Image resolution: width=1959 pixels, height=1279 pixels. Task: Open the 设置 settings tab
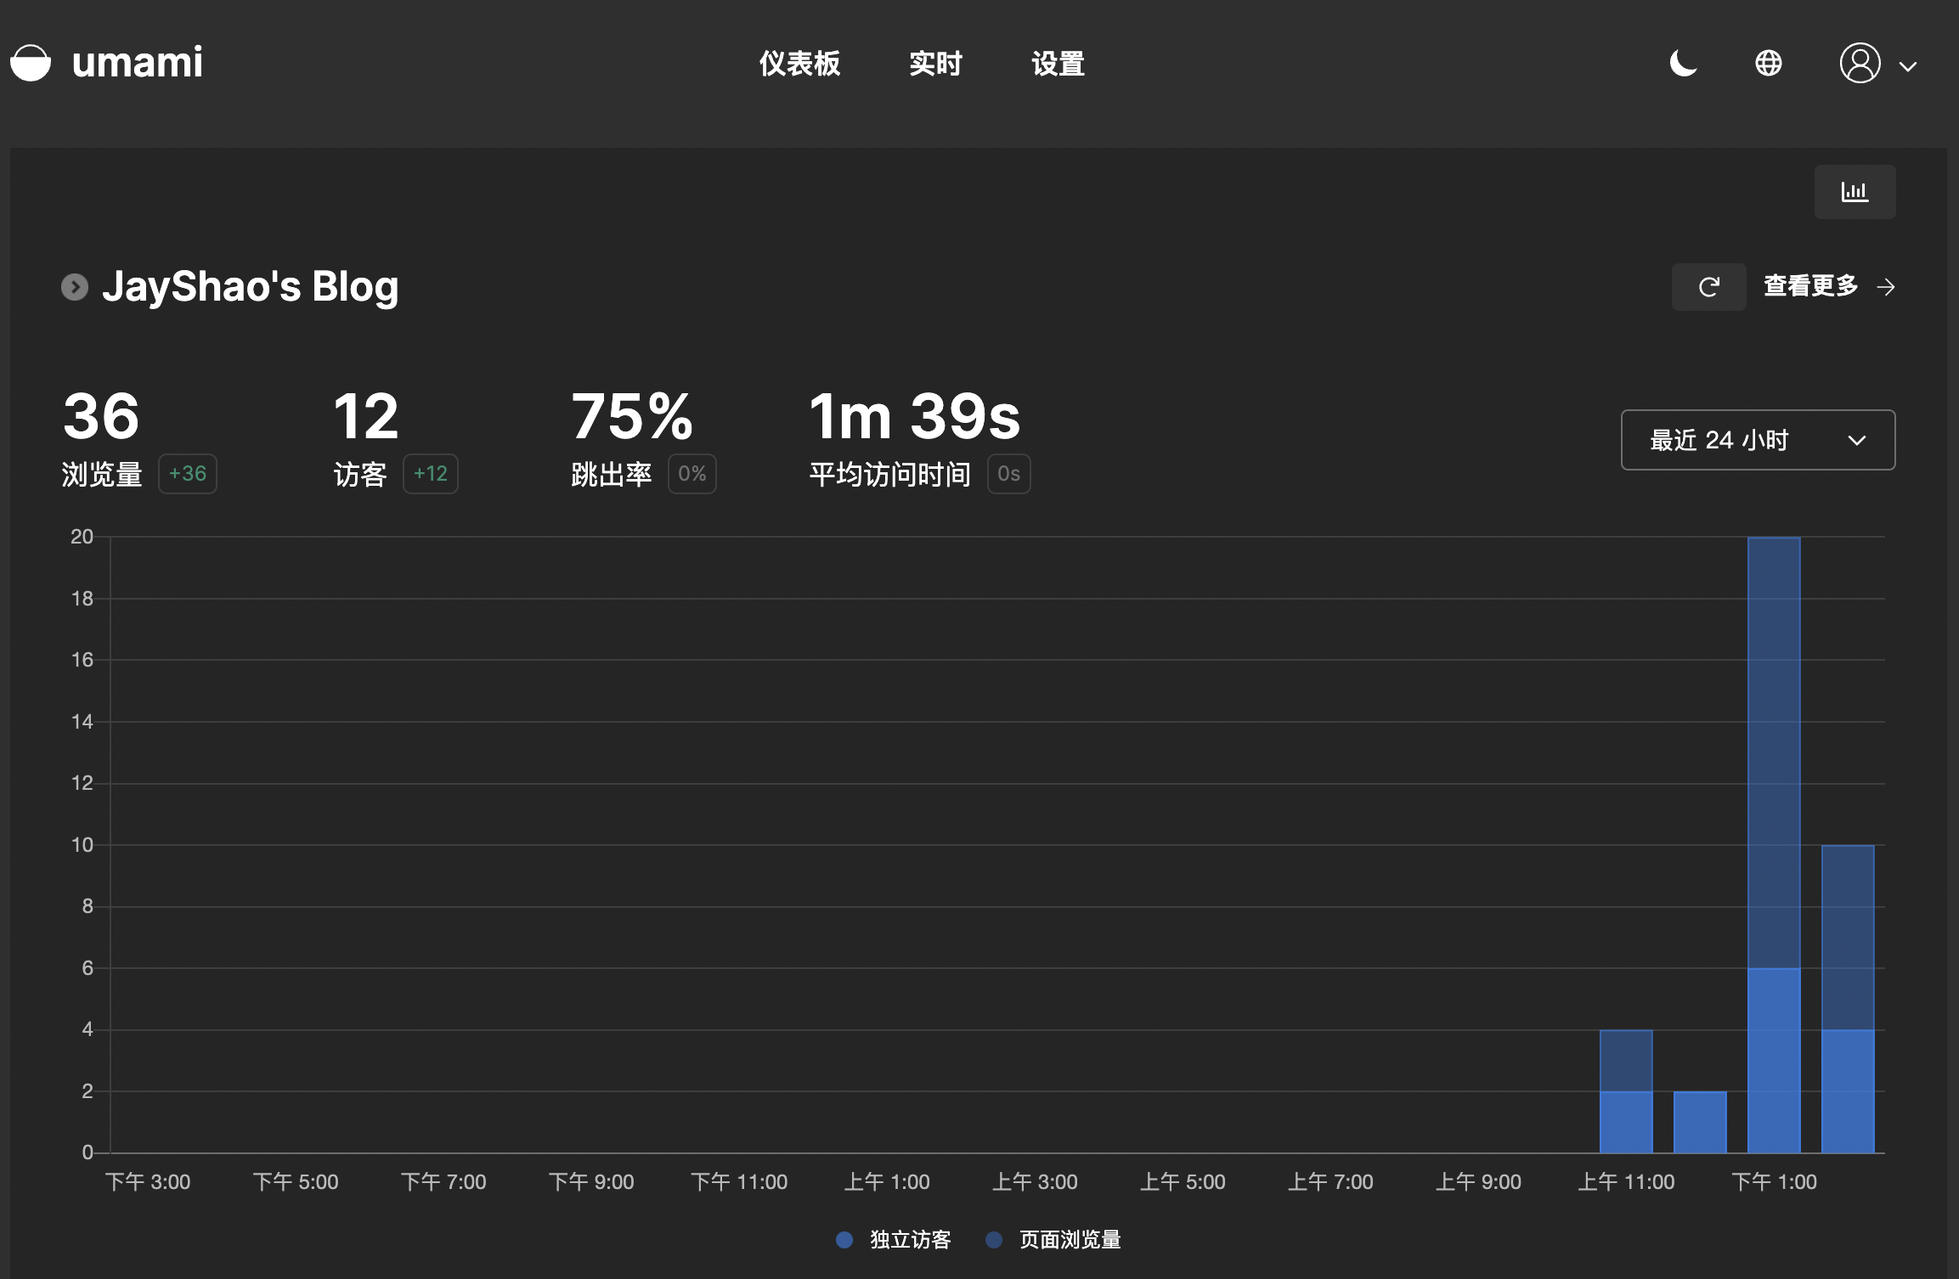click(x=1058, y=64)
